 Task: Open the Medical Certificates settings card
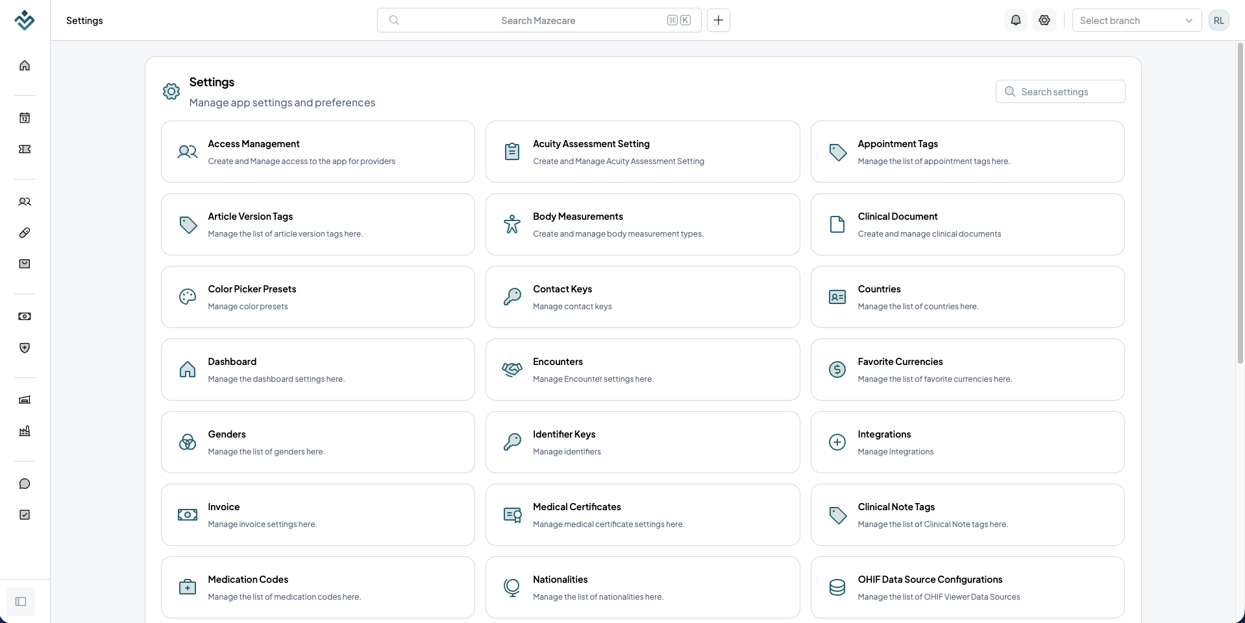tap(643, 515)
